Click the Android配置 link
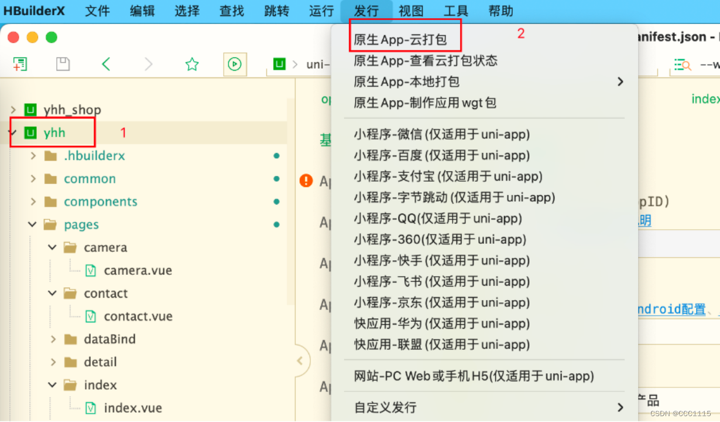 point(671,309)
